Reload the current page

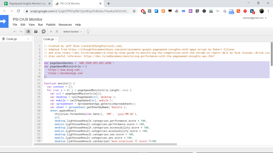coord(18,11)
